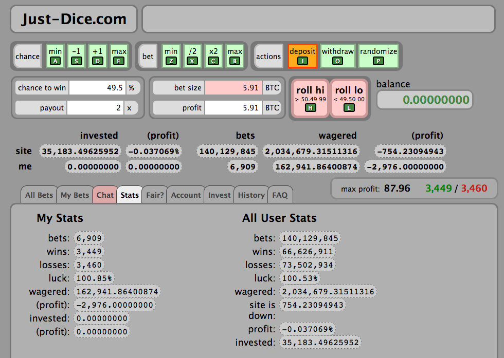504x358 pixels.
Task: Click the chance to win input field
Action: (97, 88)
